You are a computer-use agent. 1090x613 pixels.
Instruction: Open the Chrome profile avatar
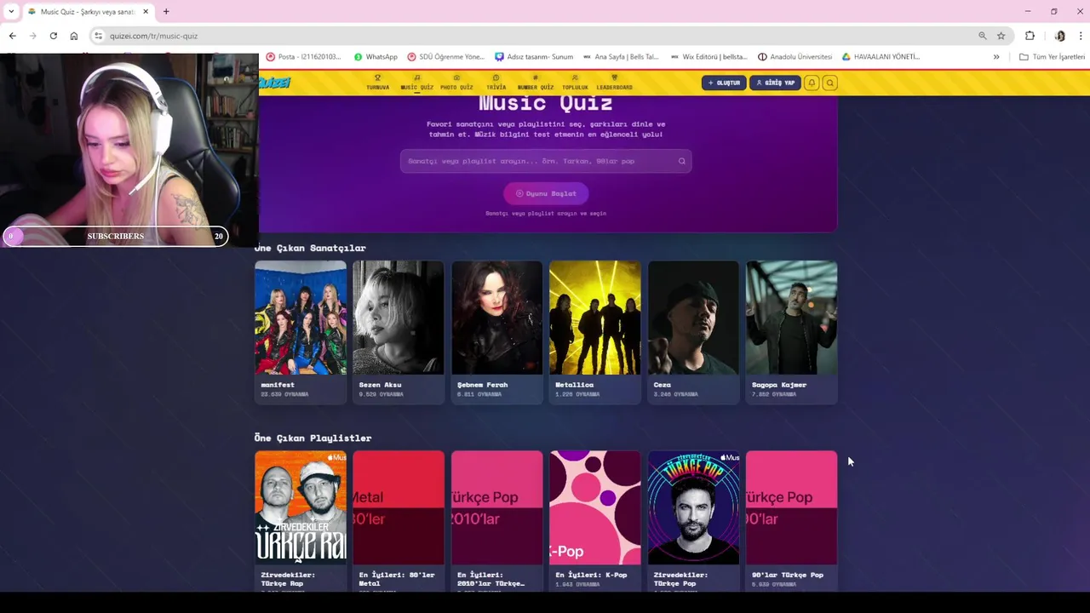1059,36
